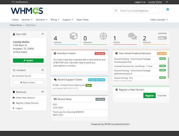Select Open Ticket in navigation bar

(x=83, y=20)
